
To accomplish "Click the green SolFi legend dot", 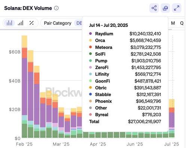I will (x=91, y=54).
